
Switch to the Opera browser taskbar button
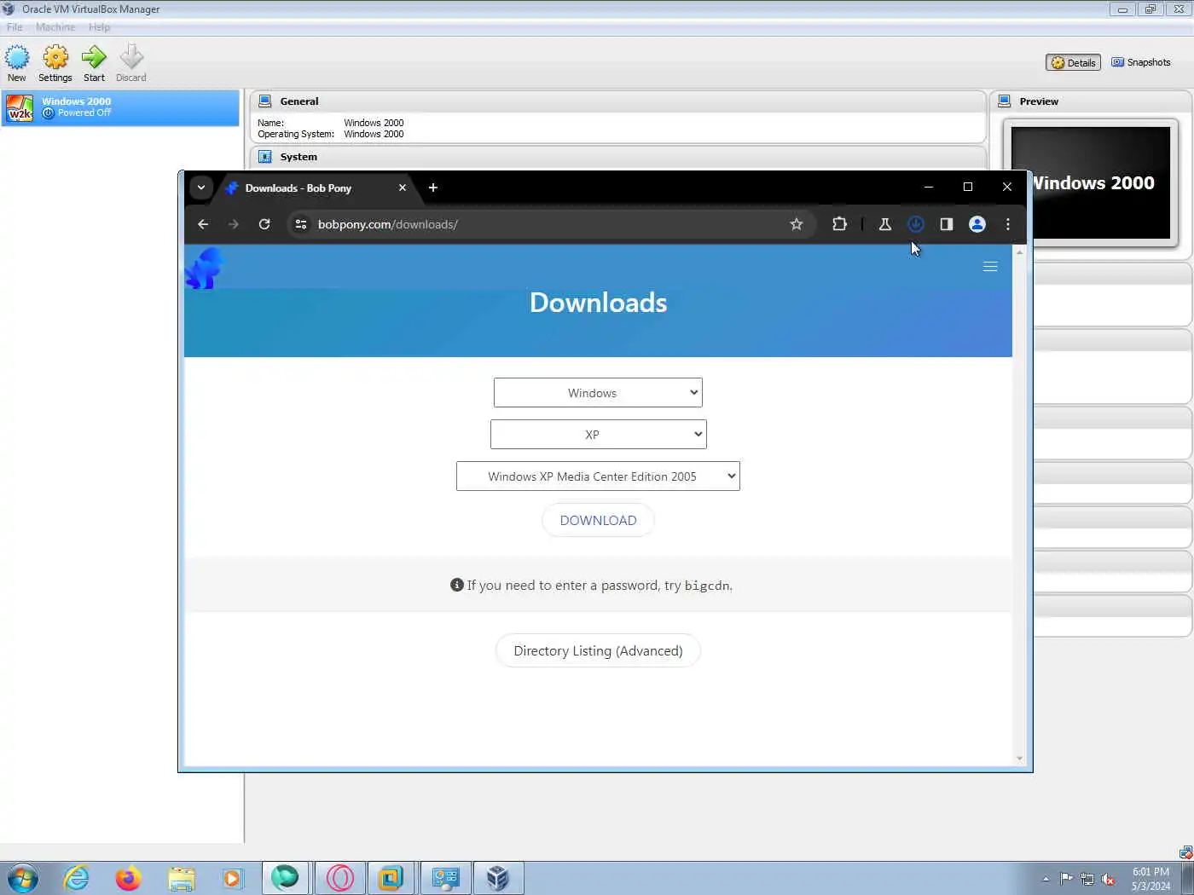(339, 878)
